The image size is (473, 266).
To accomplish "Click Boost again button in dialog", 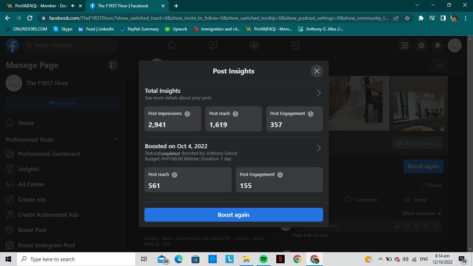I will 234,215.
